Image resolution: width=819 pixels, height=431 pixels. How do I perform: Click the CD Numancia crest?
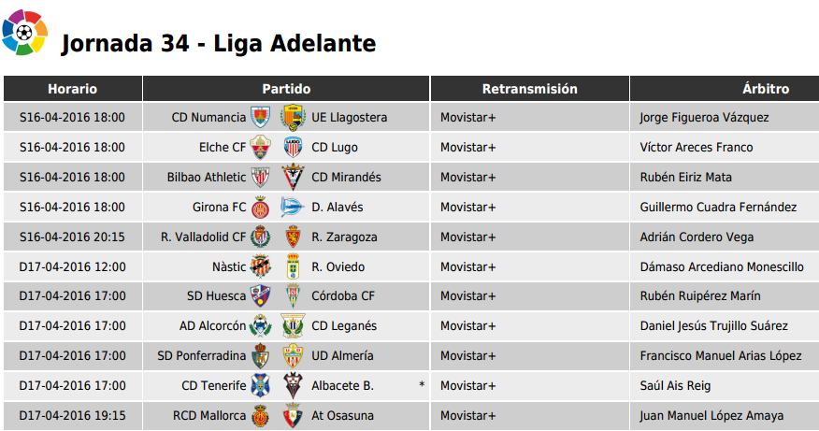260,117
